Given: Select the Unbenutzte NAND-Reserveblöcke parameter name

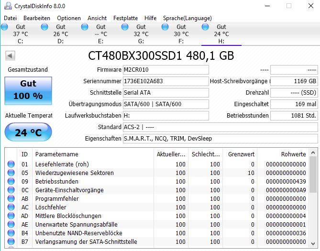Looking at the screenshot, I should pos(79,233).
